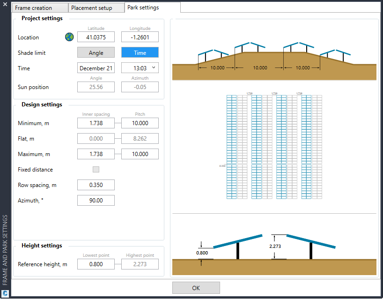
Task: Edit the minimum inner spacing value
Action: click(96, 123)
